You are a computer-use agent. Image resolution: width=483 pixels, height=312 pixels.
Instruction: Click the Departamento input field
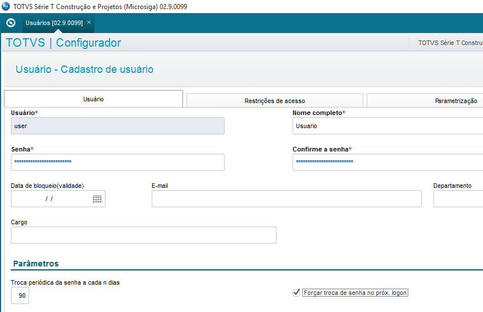(458, 199)
